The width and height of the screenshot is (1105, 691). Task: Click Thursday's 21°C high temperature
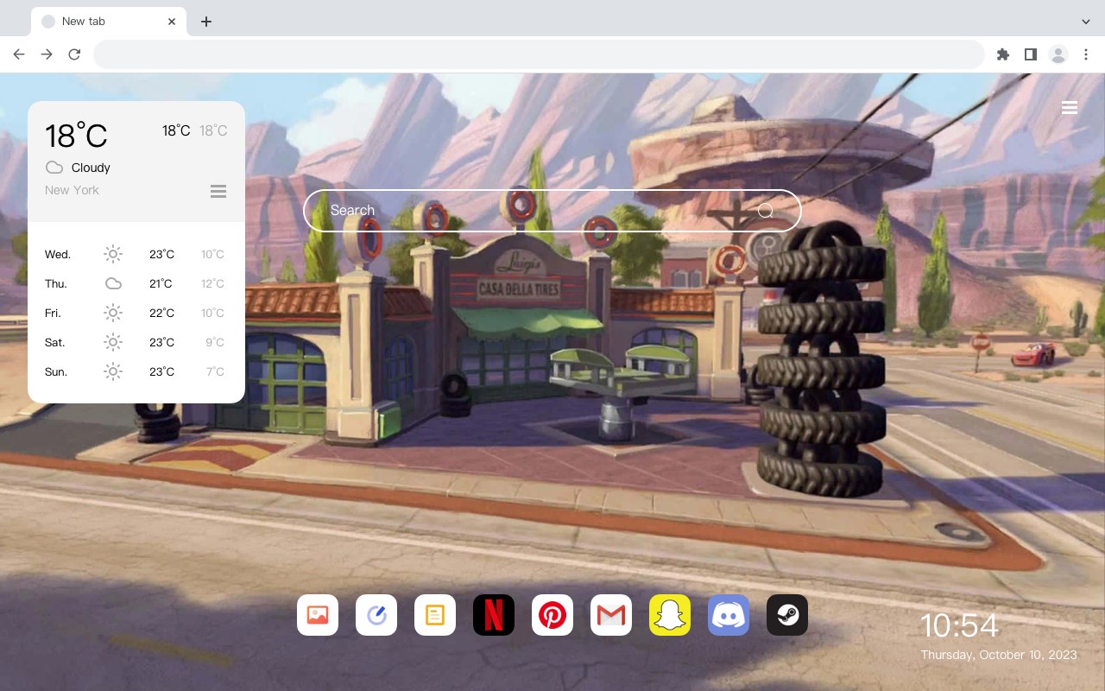161,283
